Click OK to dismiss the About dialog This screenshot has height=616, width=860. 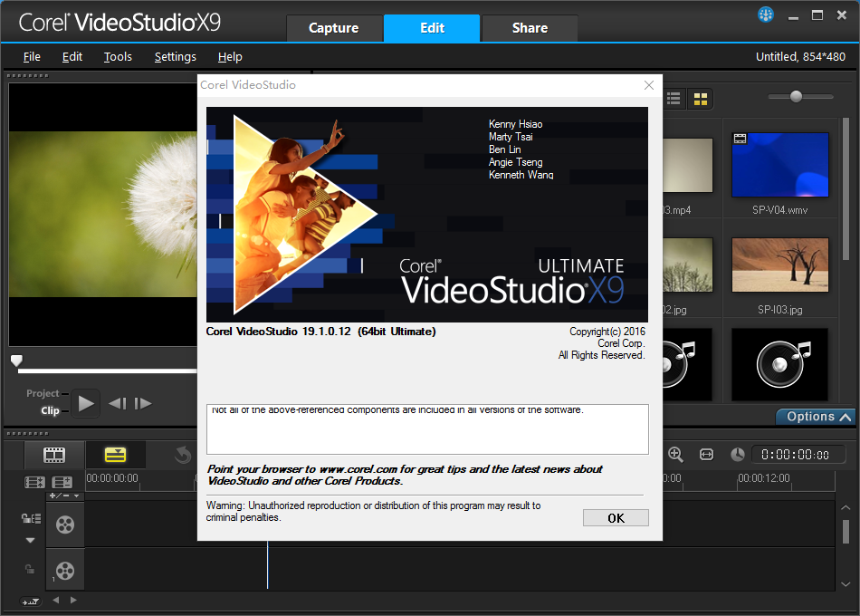click(x=616, y=518)
